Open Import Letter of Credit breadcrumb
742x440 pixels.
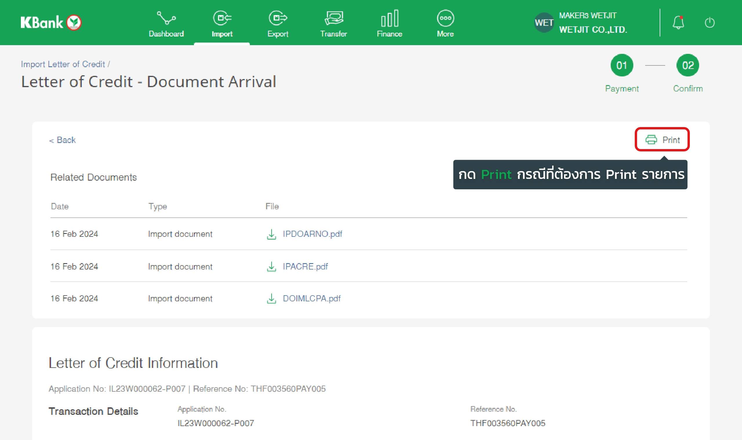point(63,64)
